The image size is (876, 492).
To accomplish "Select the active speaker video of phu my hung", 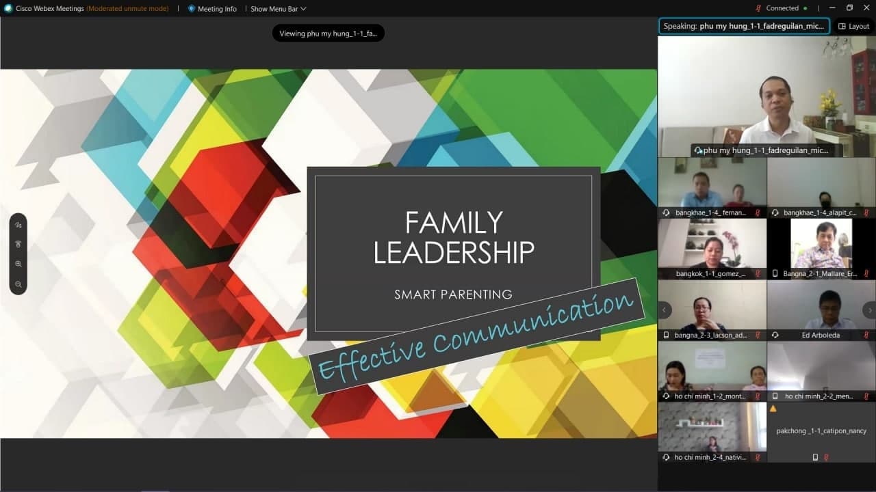I will tap(766, 96).
